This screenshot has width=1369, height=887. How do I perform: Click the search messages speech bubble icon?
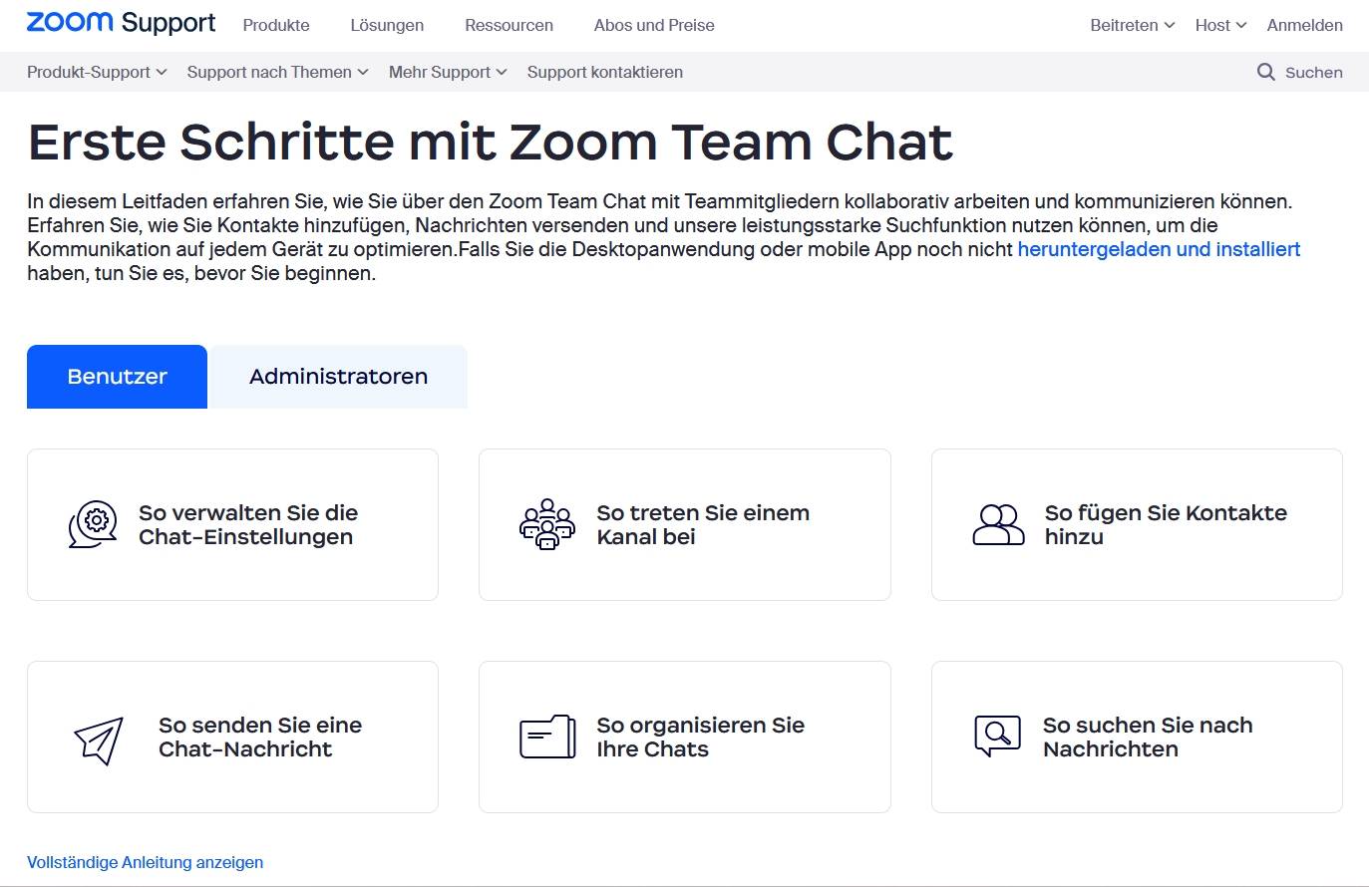click(x=997, y=737)
